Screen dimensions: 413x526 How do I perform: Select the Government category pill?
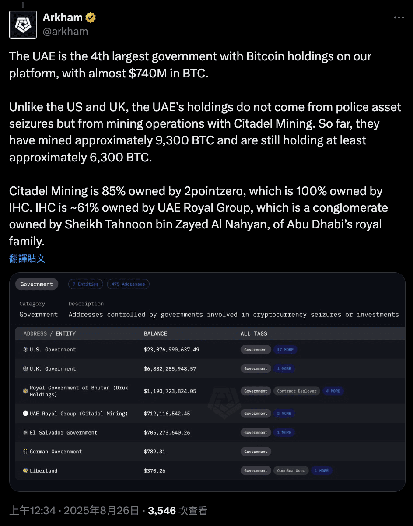point(37,284)
